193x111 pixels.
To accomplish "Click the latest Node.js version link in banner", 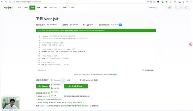I will [x=72, y=31].
